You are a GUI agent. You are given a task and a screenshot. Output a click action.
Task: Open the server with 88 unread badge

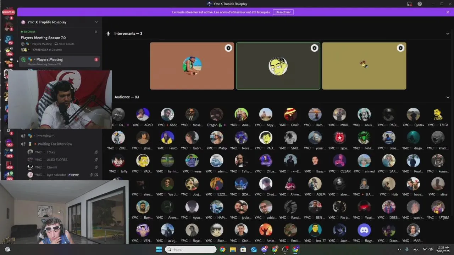[x=9, y=62]
